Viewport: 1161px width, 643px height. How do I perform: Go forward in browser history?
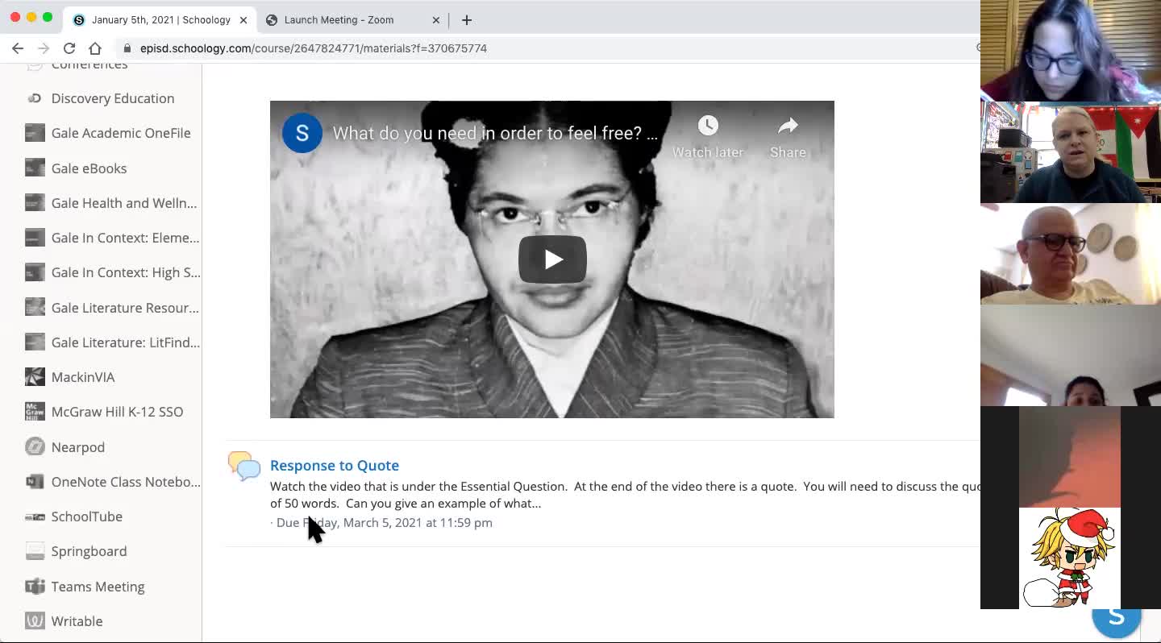(44, 48)
